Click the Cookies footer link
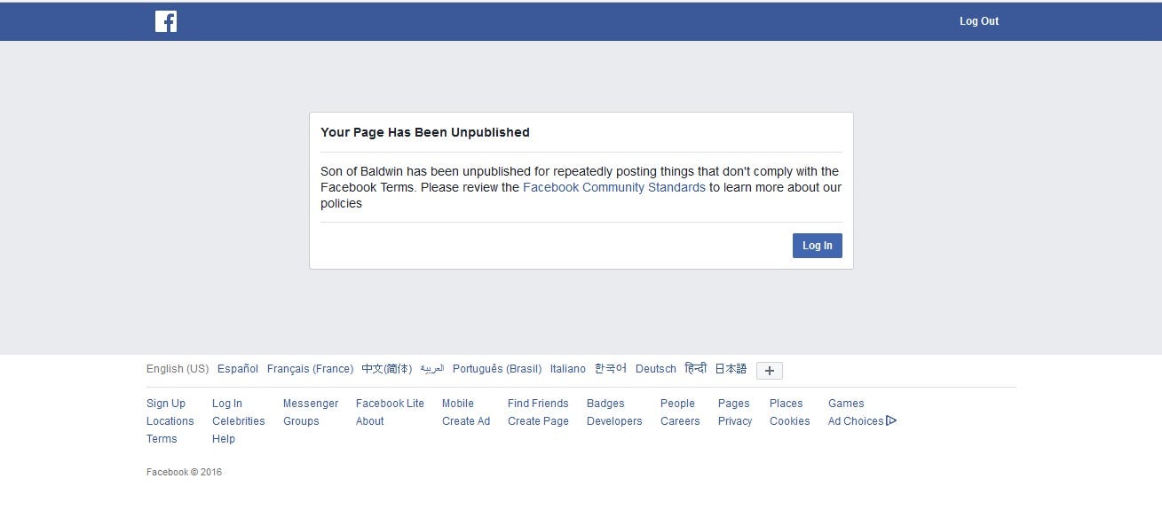The height and width of the screenshot is (510, 1162). coord(790,421)
